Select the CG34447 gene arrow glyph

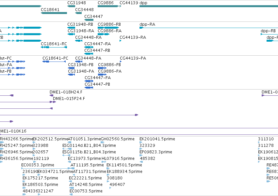click(89, 20)
